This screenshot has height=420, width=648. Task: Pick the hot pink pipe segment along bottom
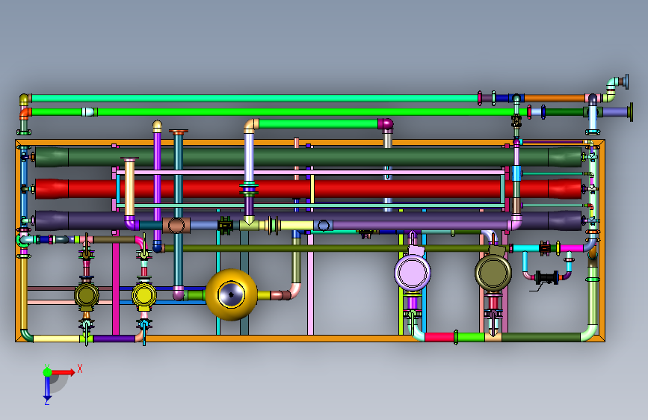(439, 337)
